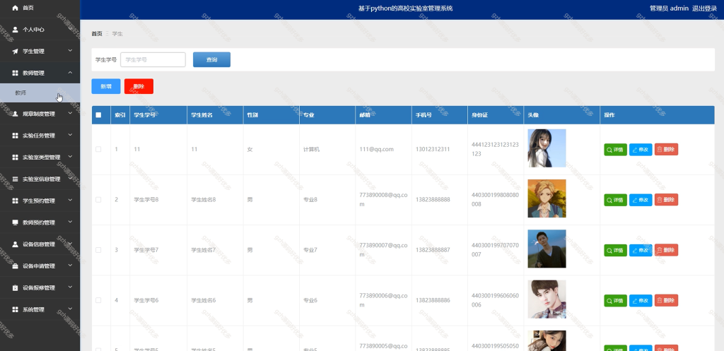Click 首页 breadcrumb link
The height and width of the screenshot is (351, 724).
pos(96,34)
